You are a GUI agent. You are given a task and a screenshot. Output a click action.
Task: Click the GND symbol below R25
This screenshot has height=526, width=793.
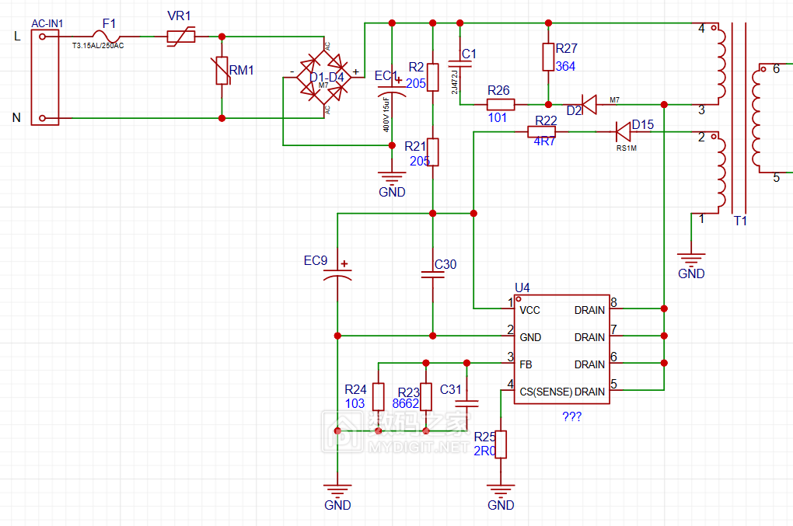(501, 493)
